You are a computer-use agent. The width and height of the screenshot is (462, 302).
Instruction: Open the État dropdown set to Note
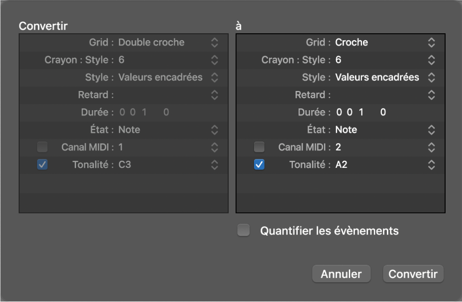click(215, 129)
